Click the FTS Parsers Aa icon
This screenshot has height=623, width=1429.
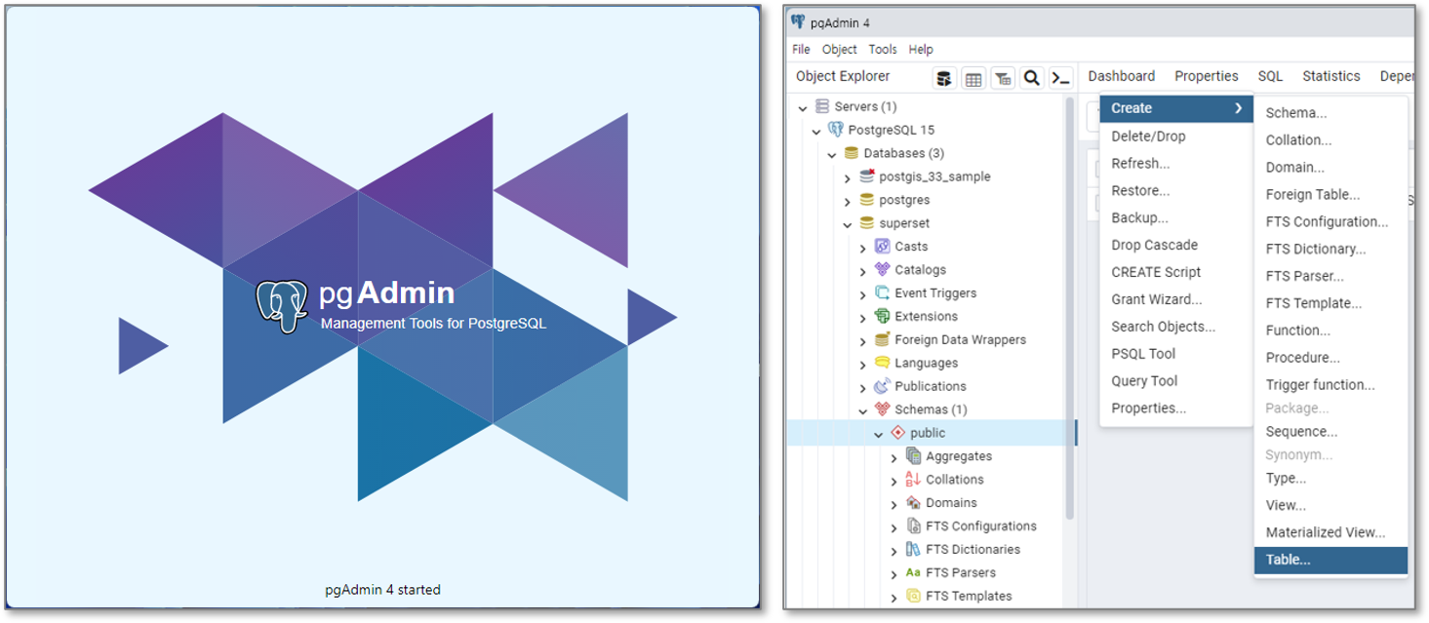point(913,572)
